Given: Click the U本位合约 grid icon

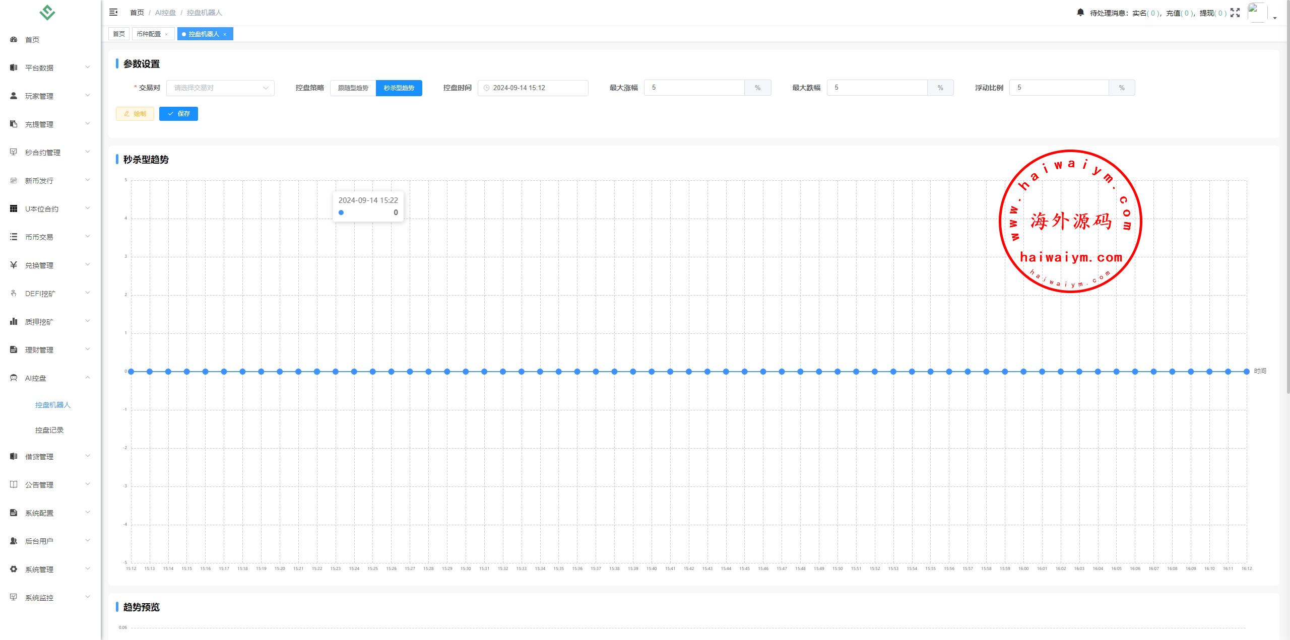Looking at the screenshot, I should tap(14, 208).
